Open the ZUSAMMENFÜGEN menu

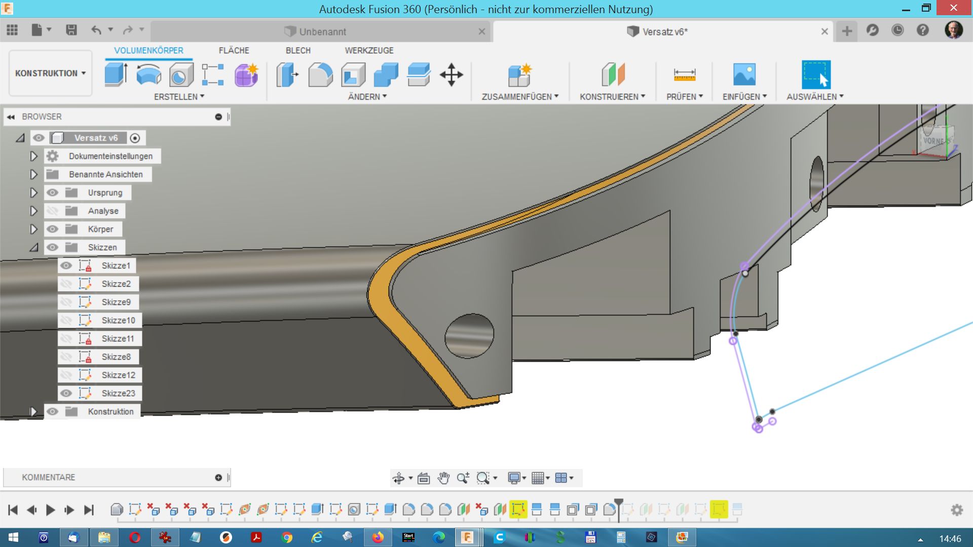pos(520,97)
